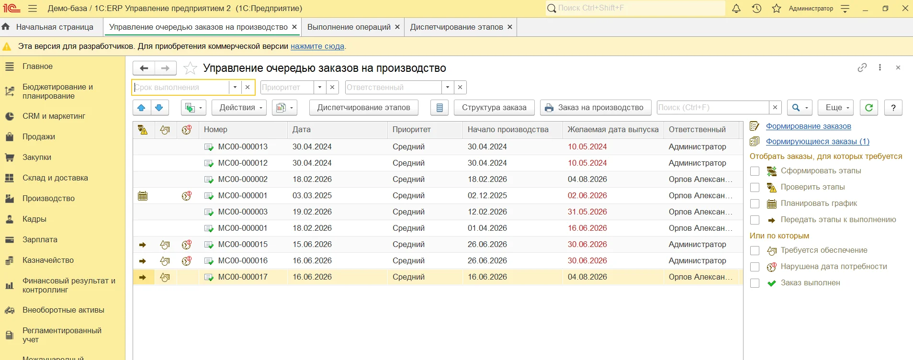Viewport: 913px width, 360px height.
Task: Click the Структура заказа button
Action: click(494, 108)
